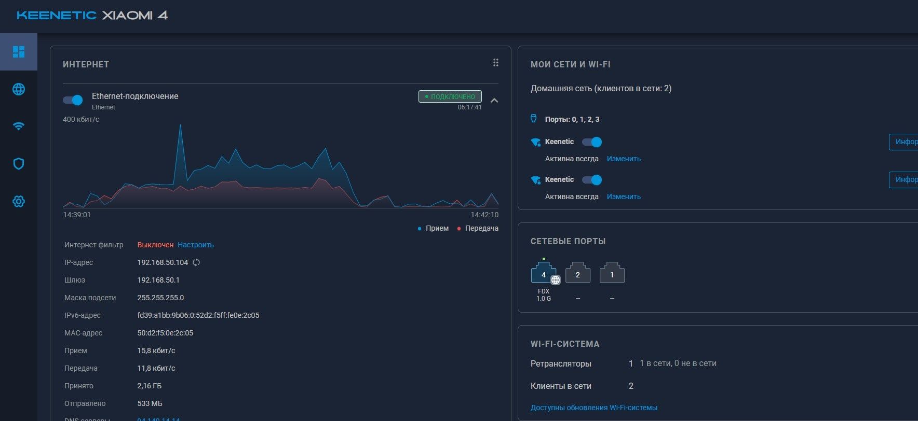Click the transmit rate 11,8 кбит/с
Screen dimensions: 918x421
point(156,368)
